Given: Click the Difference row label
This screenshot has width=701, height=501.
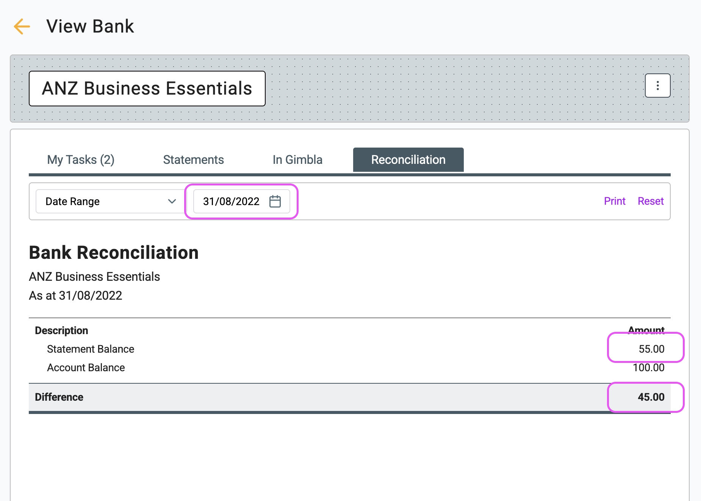Looking at the screenshot, I should tap(59, 397).
